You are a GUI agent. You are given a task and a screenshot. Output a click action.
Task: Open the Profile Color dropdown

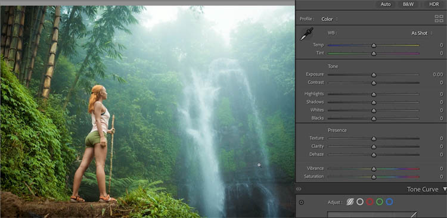click(x=330, y=19)
